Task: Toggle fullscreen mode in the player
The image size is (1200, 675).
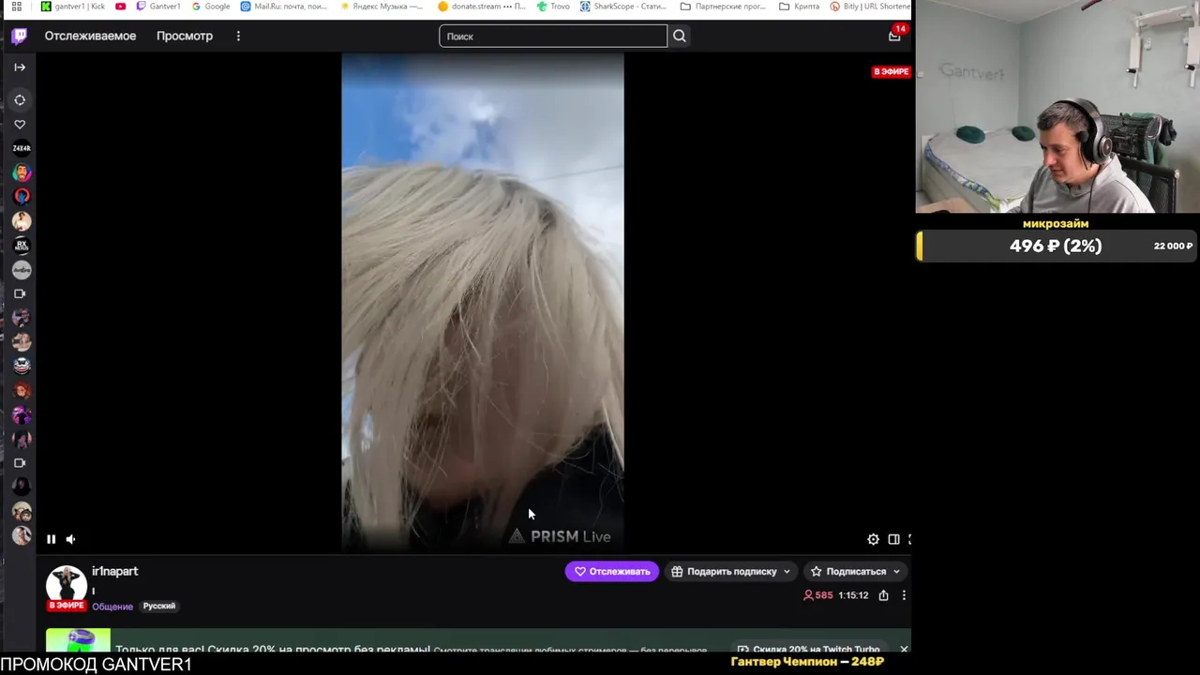Action: [x=908, y=539]
